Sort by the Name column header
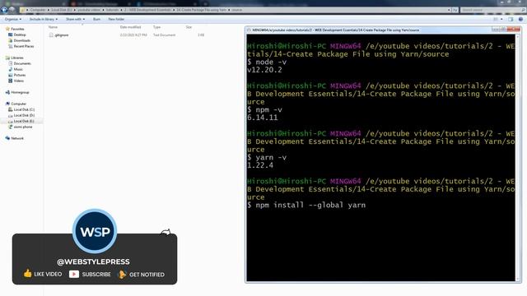Screen dimensions: 527x296 point(53,27)
